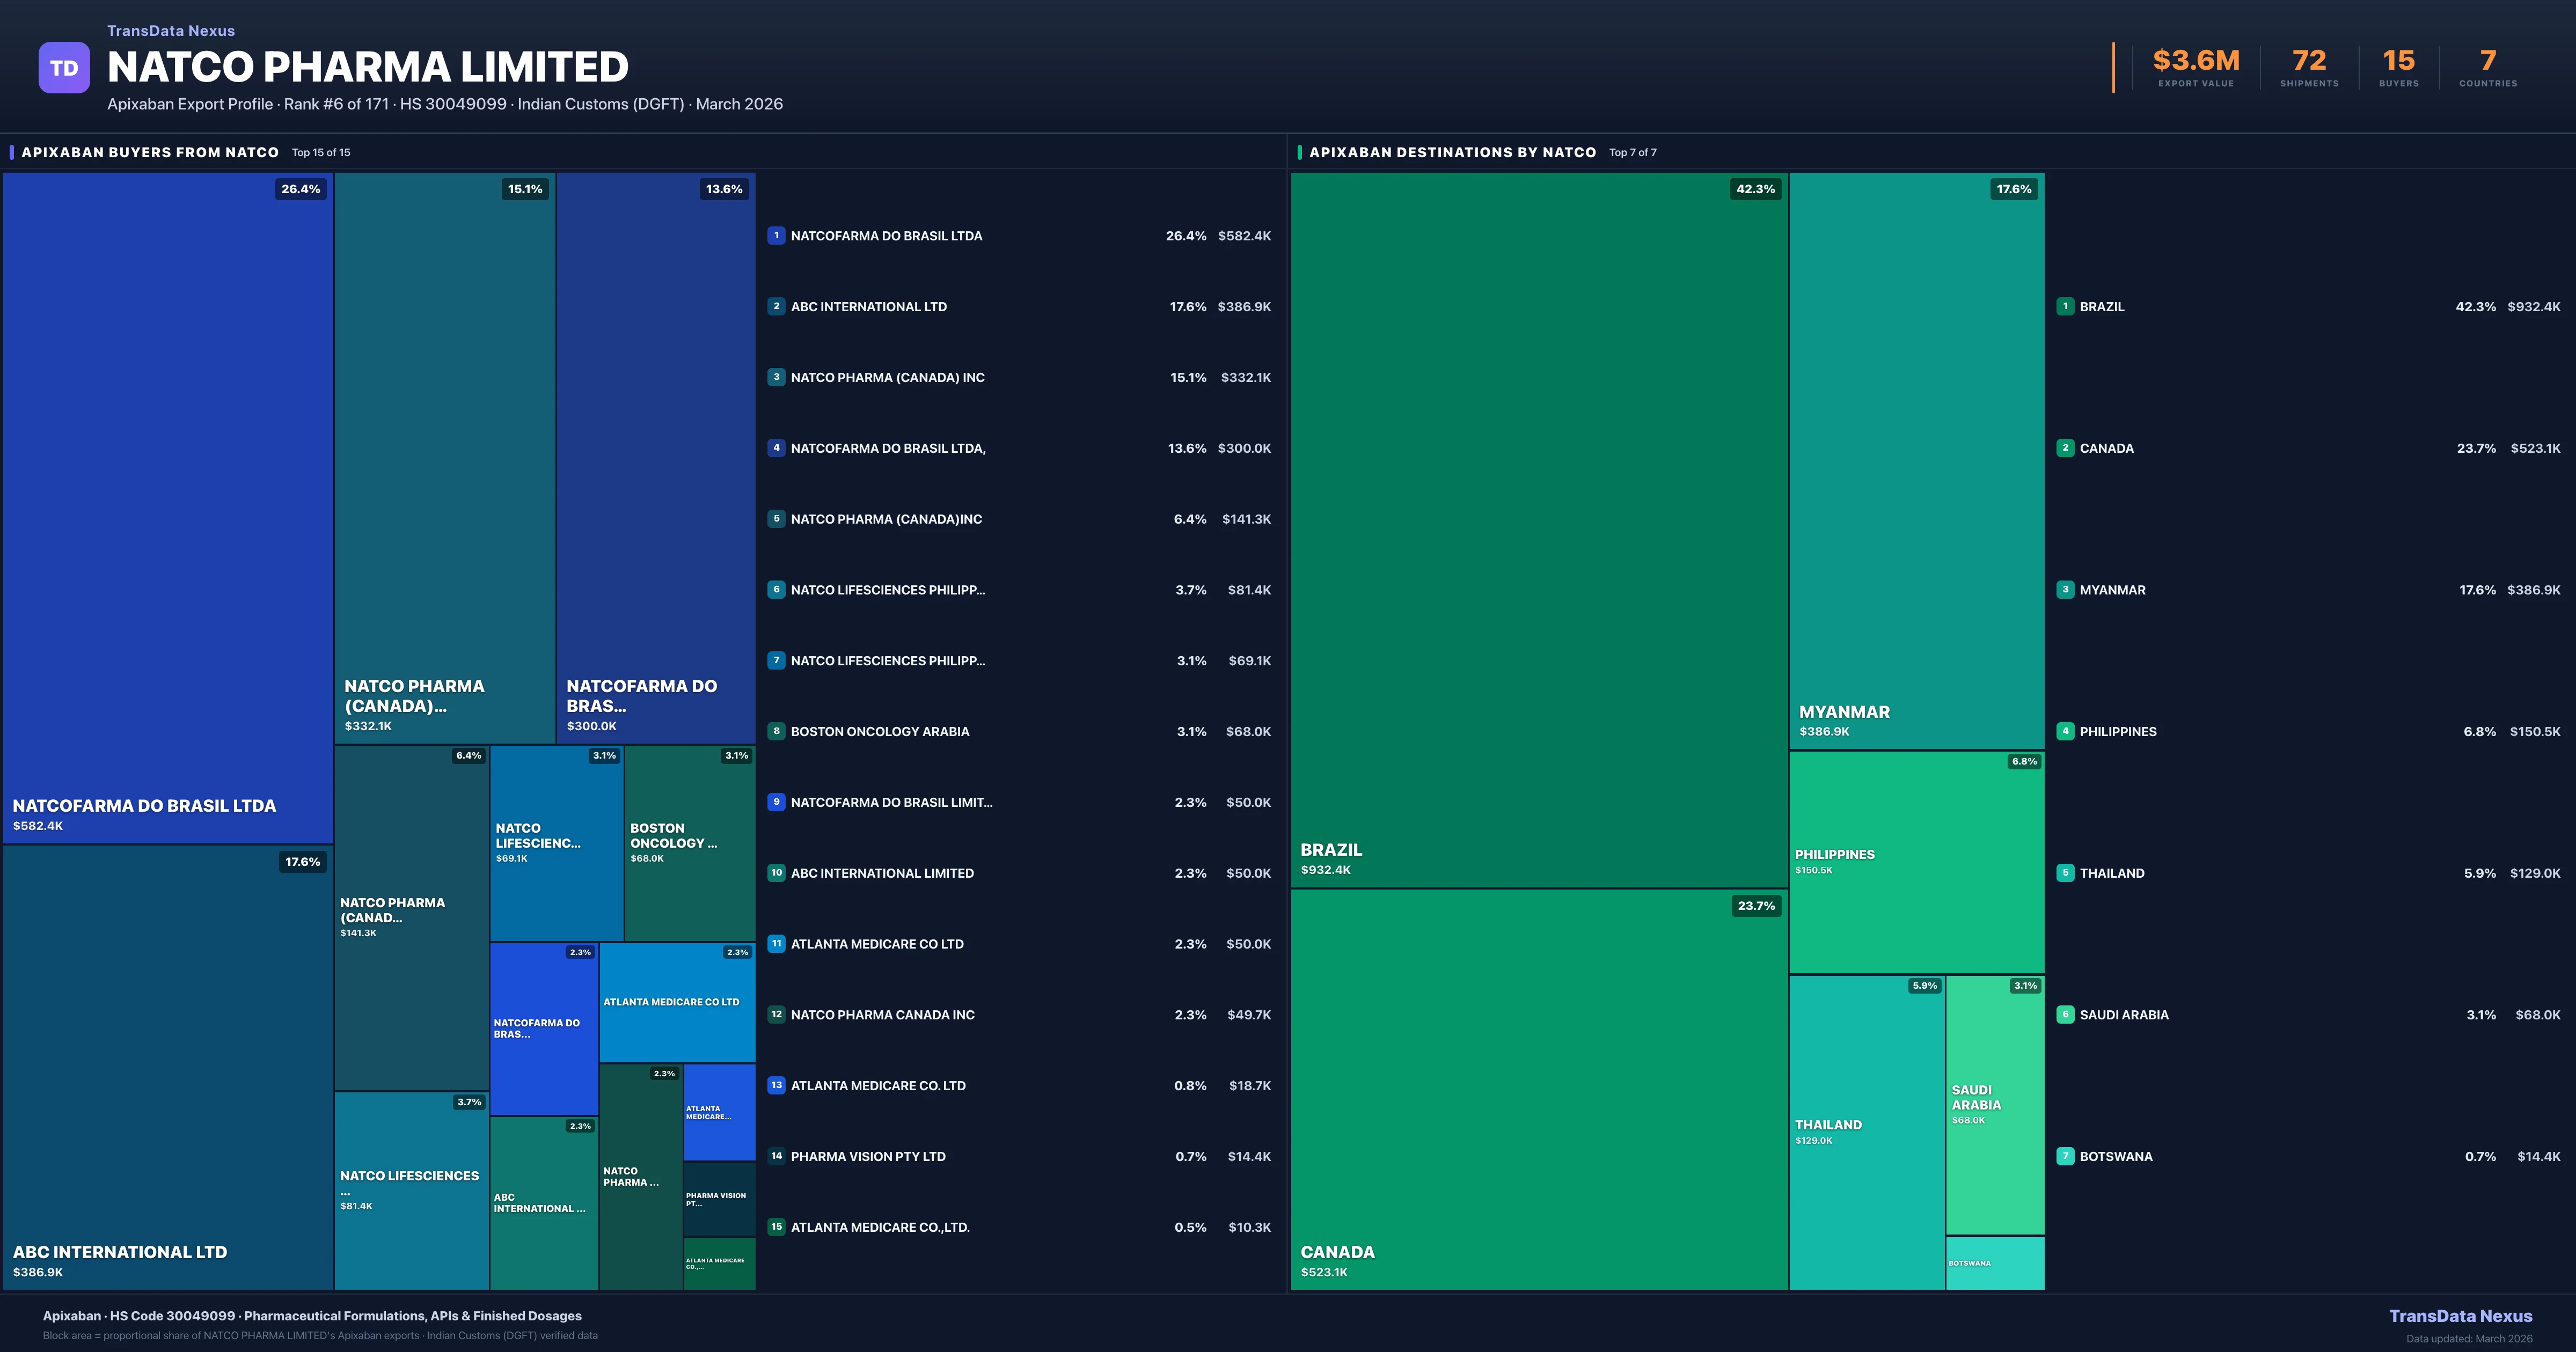Click the 42.3% badge on the Brazil block

pos(1755,189)
